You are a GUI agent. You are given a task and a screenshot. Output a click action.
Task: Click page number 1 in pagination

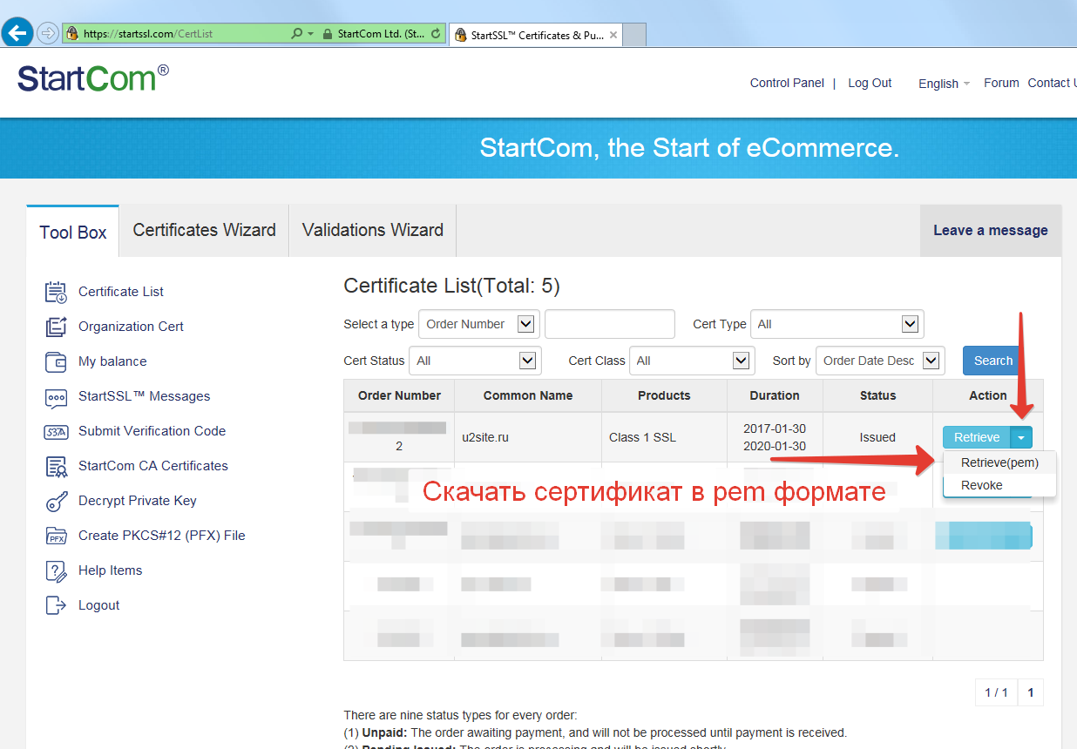point(1031,692)
